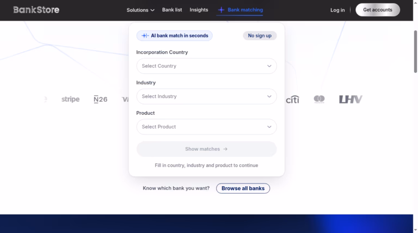The width and height of the screenshot is (418, 233).
Task: Click the Citi logo
Action: (x=292, y=100)
